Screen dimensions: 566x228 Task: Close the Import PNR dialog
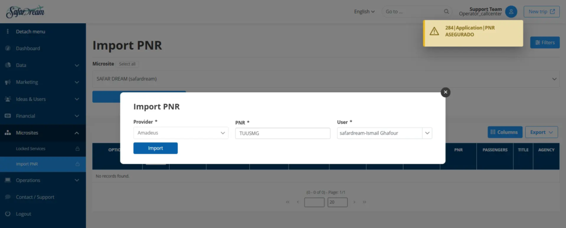pos(446,92)
